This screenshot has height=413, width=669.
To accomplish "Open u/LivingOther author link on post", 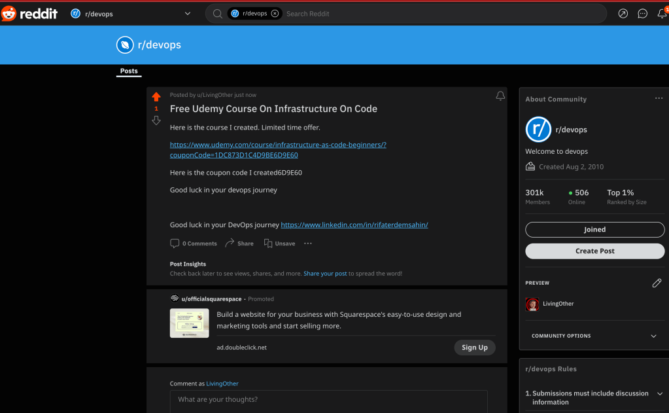I will pyautogui.click(x=214, y=95).
